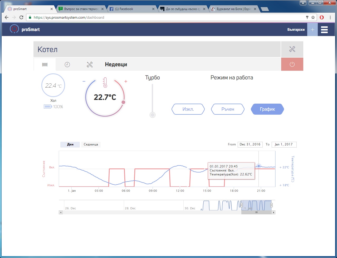Increase temperature with plus sign
The width and height of the screenshot is (337, 258).
(x=126, y=82)
